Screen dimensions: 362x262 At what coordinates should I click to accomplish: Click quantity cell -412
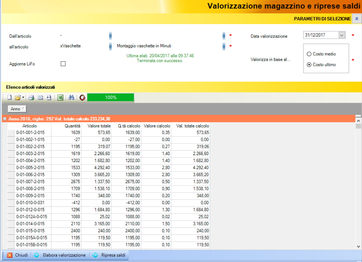pos(67,203)
